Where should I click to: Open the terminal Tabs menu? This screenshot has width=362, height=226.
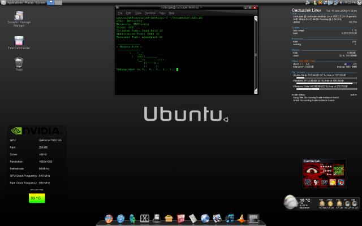pyautogui.click(x=162, y=13)
